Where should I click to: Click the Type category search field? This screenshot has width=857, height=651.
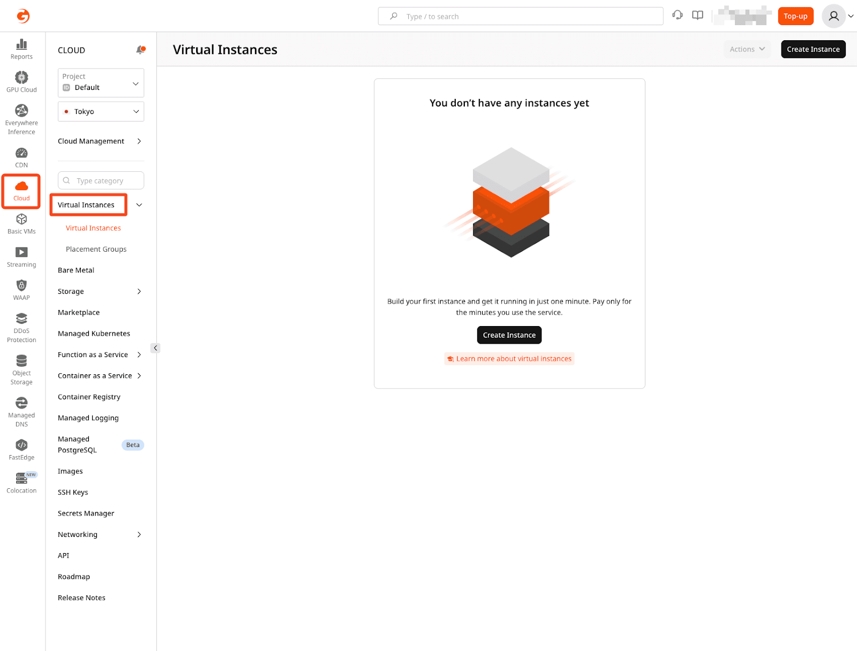pyautogui.click(x=101, y=180)
